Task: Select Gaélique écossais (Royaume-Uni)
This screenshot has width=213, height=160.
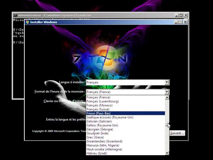Action: (125, 117)
